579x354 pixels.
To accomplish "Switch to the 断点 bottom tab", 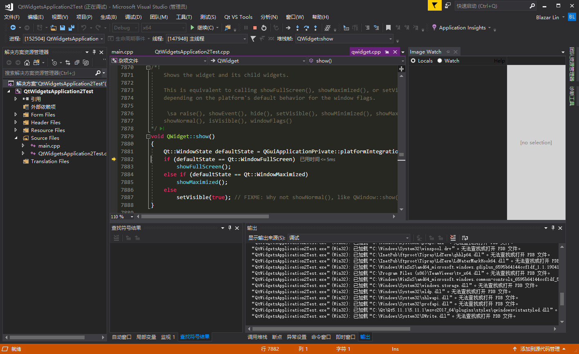I will click(x=277, y=337).
